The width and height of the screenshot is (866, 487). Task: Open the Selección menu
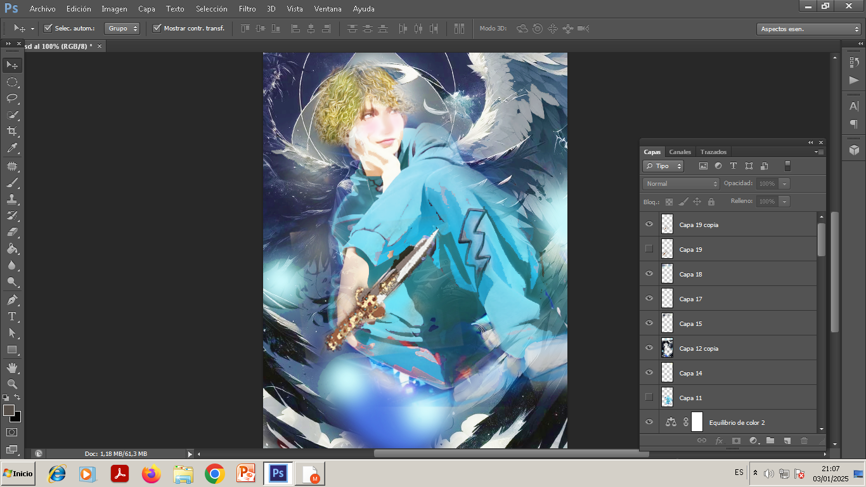pos(212,9)
